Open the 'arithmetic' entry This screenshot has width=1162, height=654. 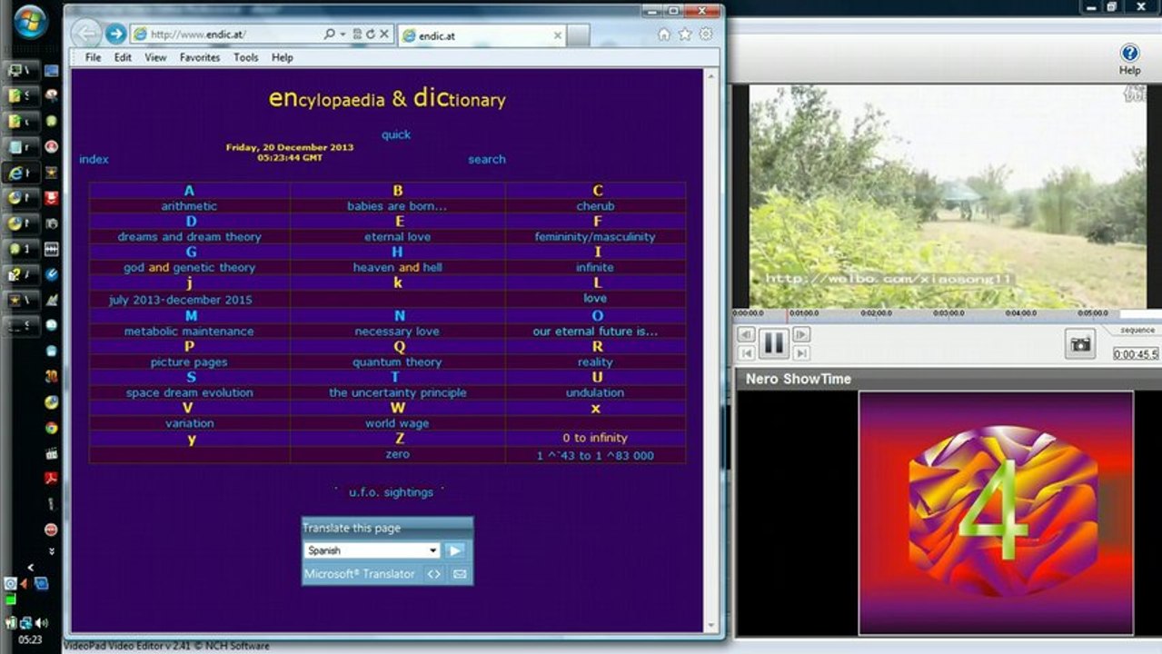tap(189, 206)
